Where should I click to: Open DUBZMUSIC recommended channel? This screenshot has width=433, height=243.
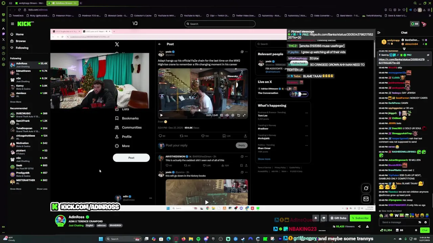29,115
